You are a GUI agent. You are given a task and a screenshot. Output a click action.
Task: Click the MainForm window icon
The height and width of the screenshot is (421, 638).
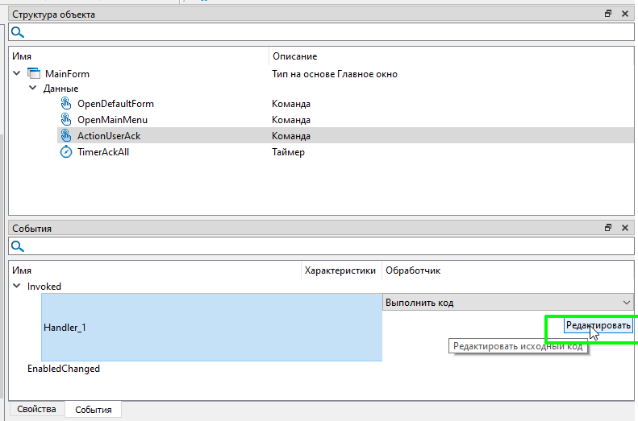34,74
